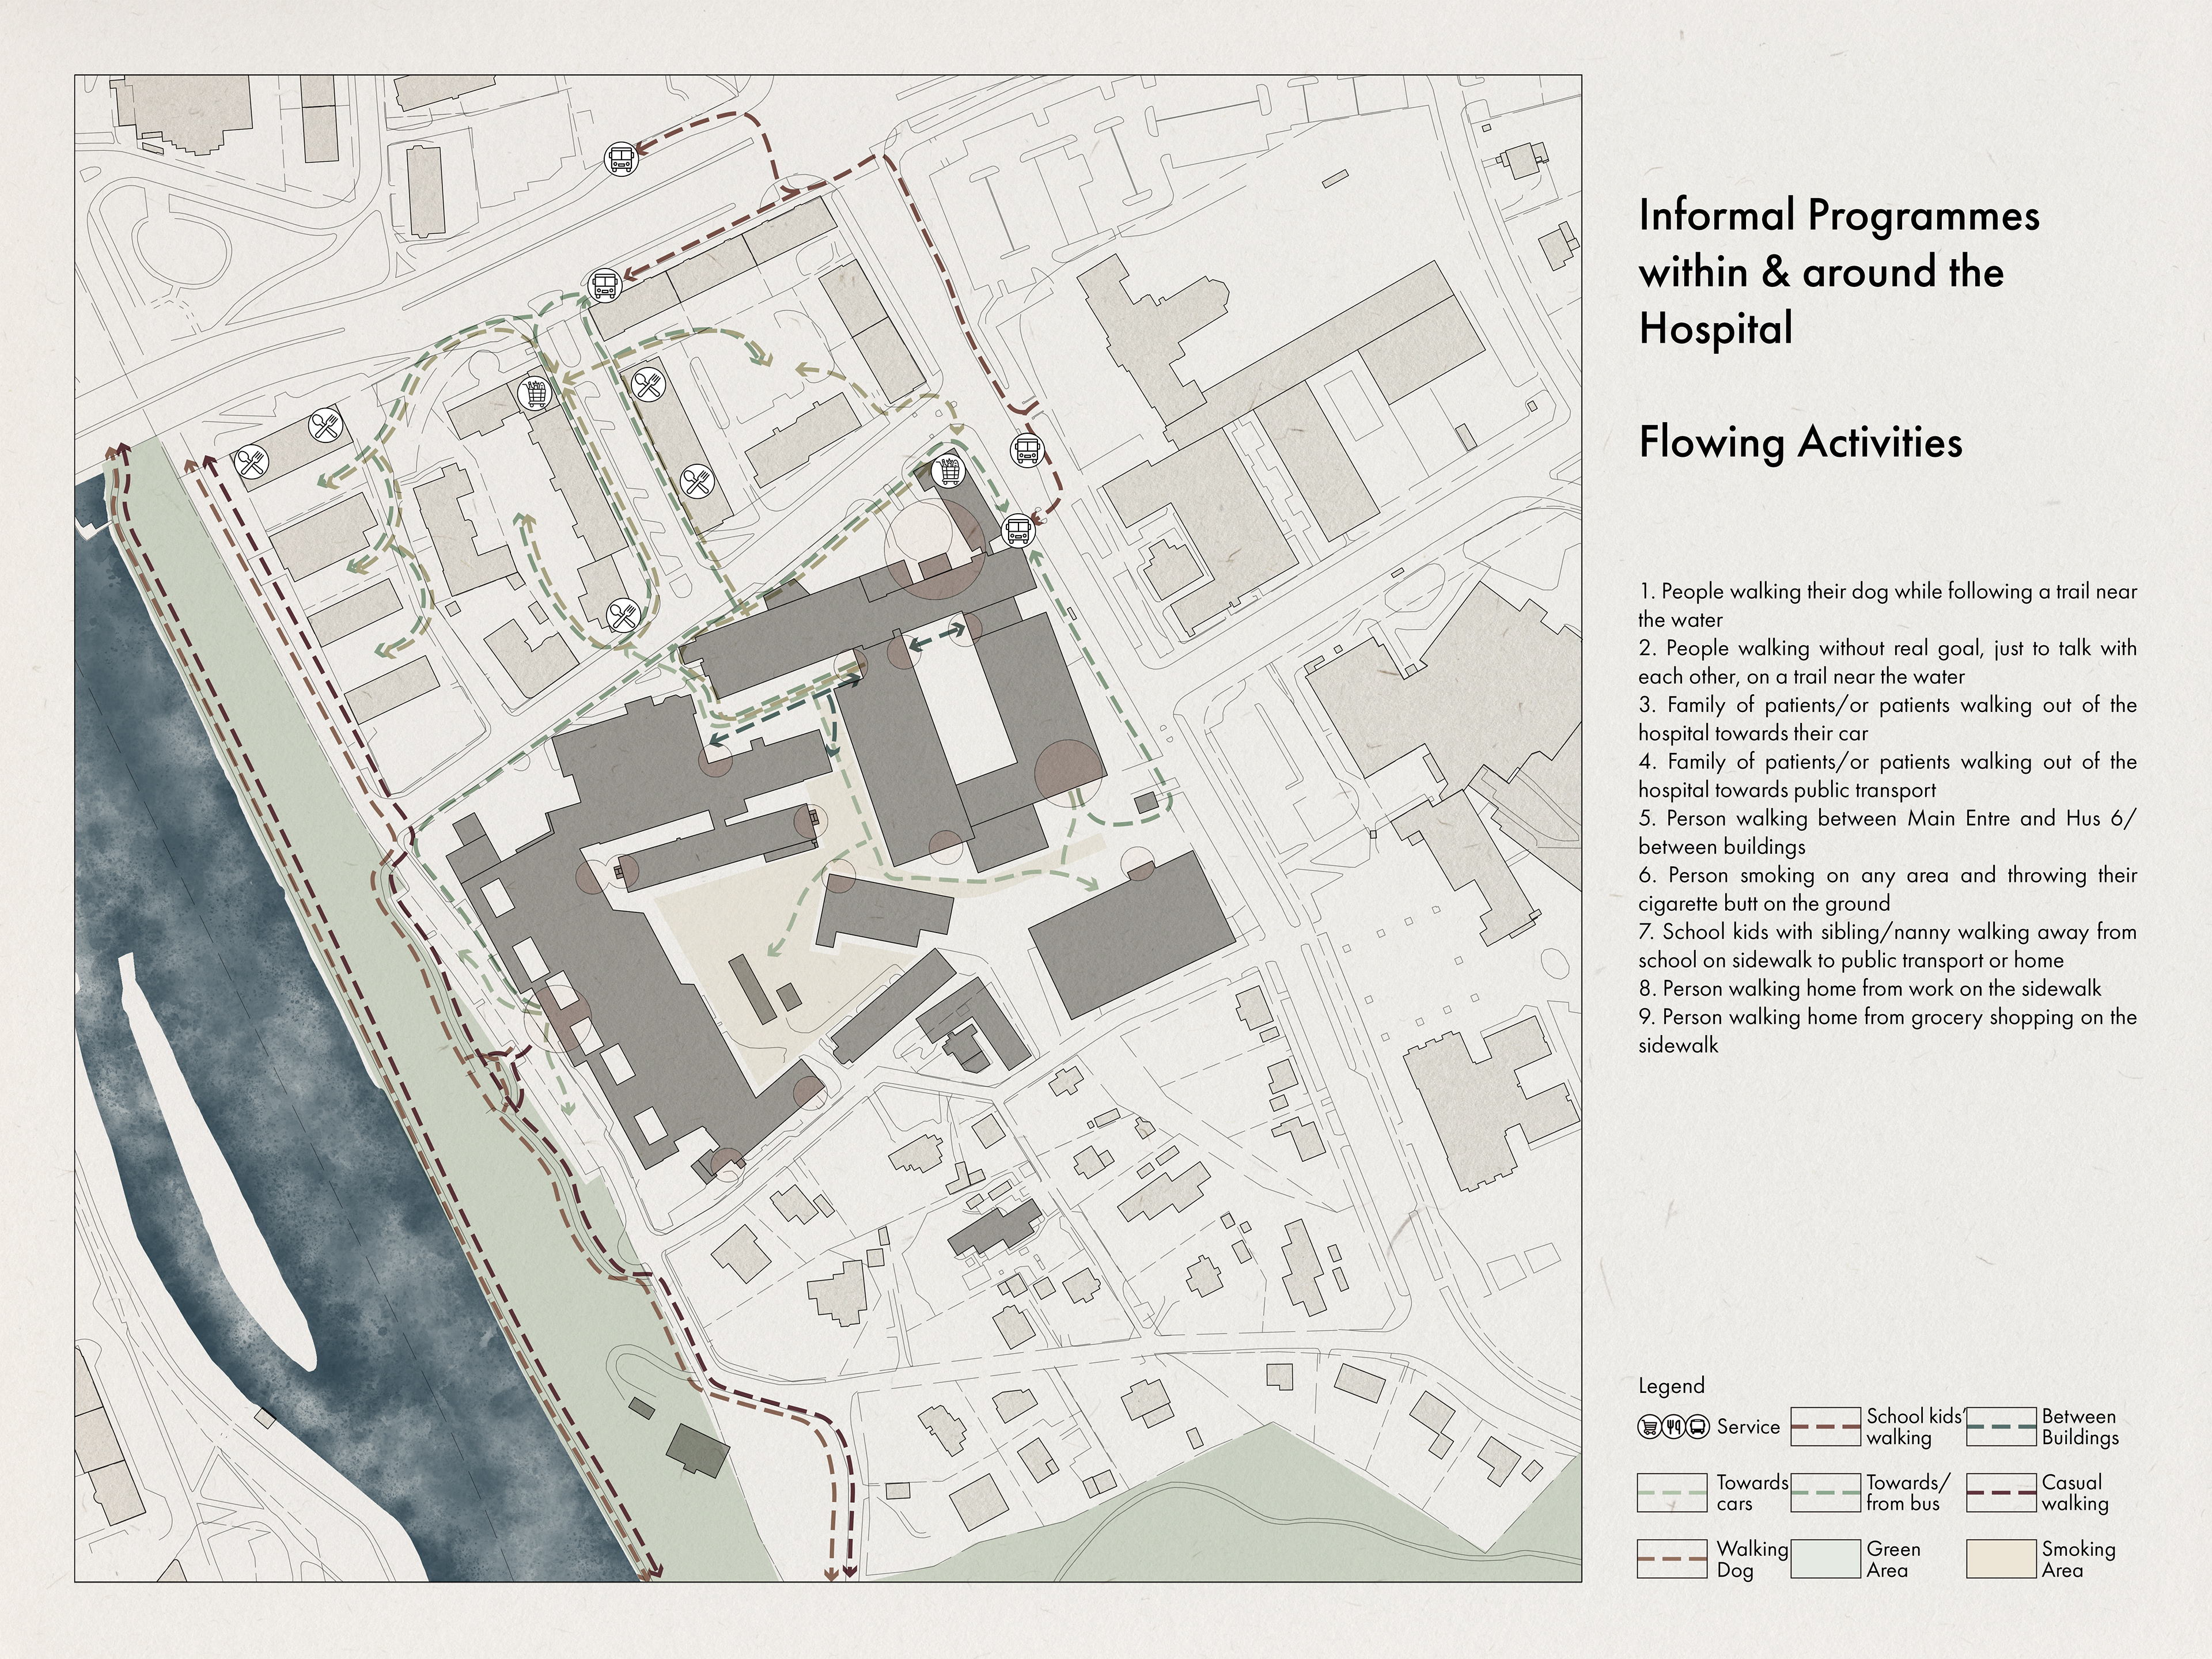Click the shopping cart icon in the legend
This screenshot has width=2212, height=1659.
1649,1427
